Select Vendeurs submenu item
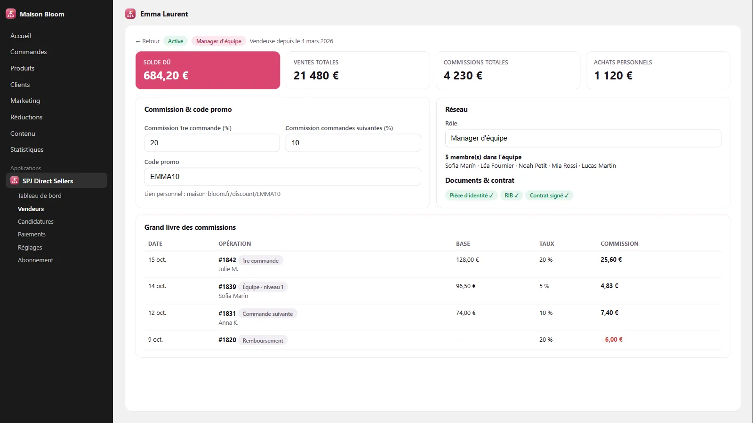Viewport: 753px width, 423px height. 31,209
